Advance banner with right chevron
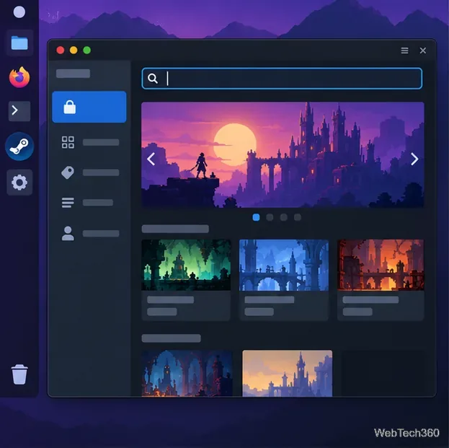The height and width of the screenshot is (448, 449). coord(414,159)
